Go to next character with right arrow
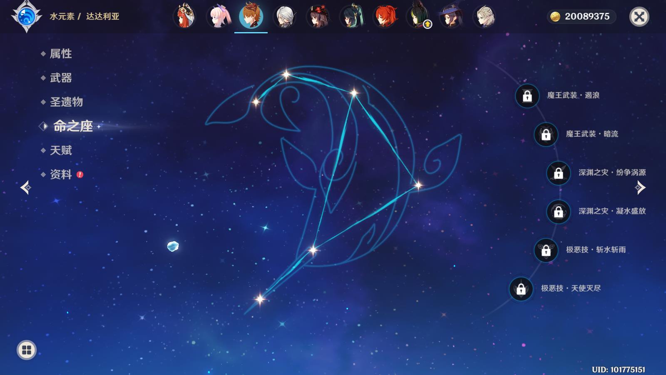The image size is (666, 375). pyautogui.click(x=640, y=187)
